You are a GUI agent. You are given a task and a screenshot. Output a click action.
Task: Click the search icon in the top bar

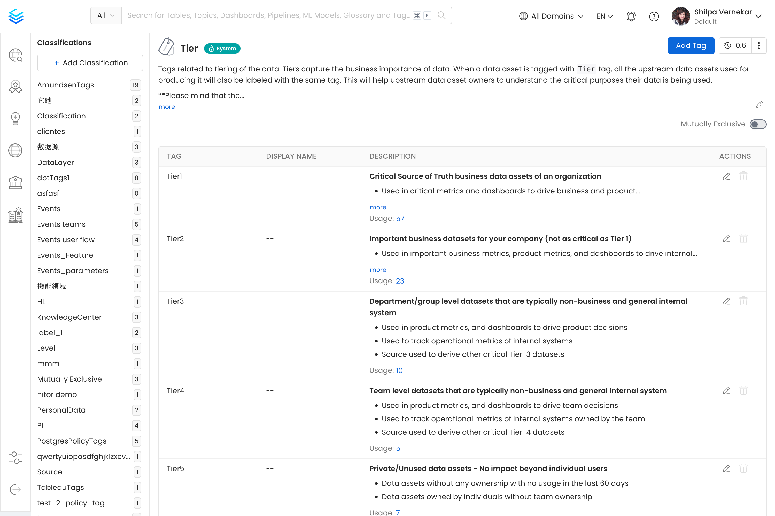(442, 15)
